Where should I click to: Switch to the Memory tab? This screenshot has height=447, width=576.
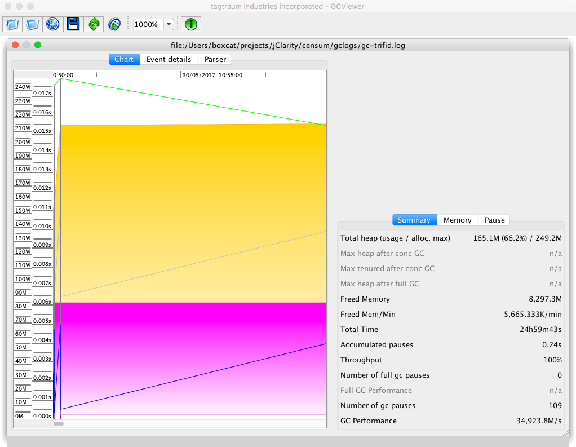pos(457,220)
